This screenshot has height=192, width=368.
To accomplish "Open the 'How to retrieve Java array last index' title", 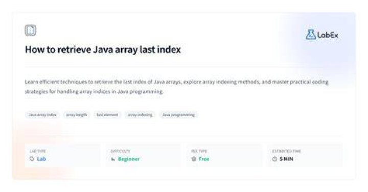I will tap(103, 49).
